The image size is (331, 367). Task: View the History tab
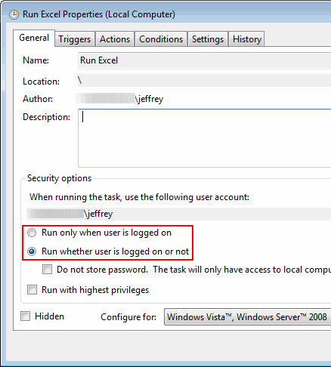click(247, 39)
